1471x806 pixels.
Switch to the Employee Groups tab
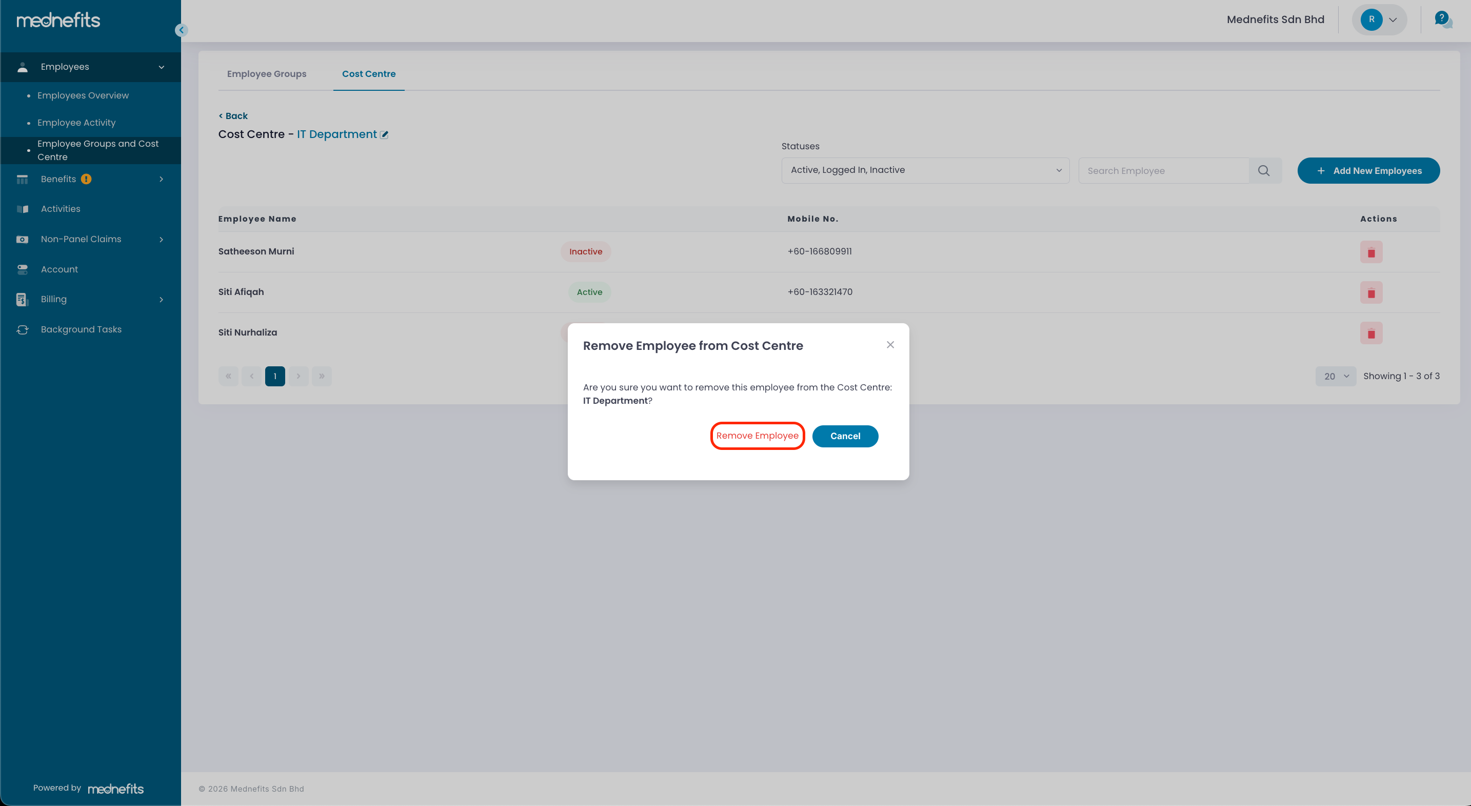tap(267, 74)
